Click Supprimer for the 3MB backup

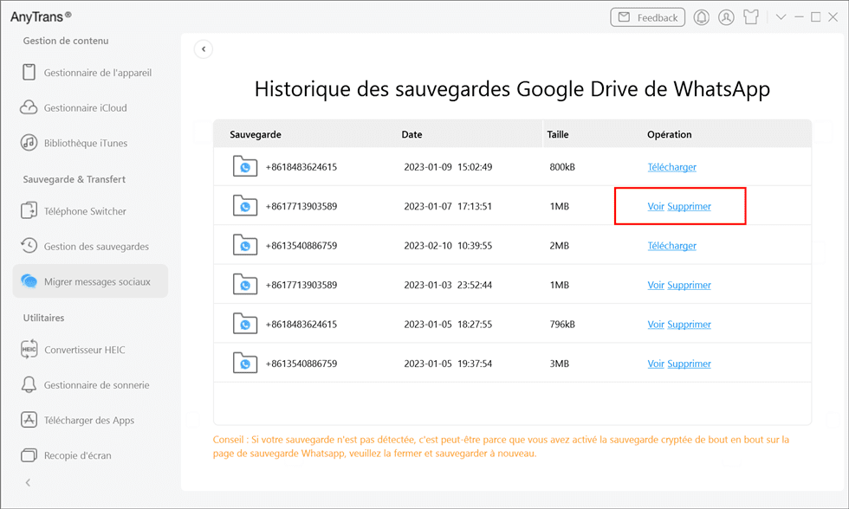689,364
